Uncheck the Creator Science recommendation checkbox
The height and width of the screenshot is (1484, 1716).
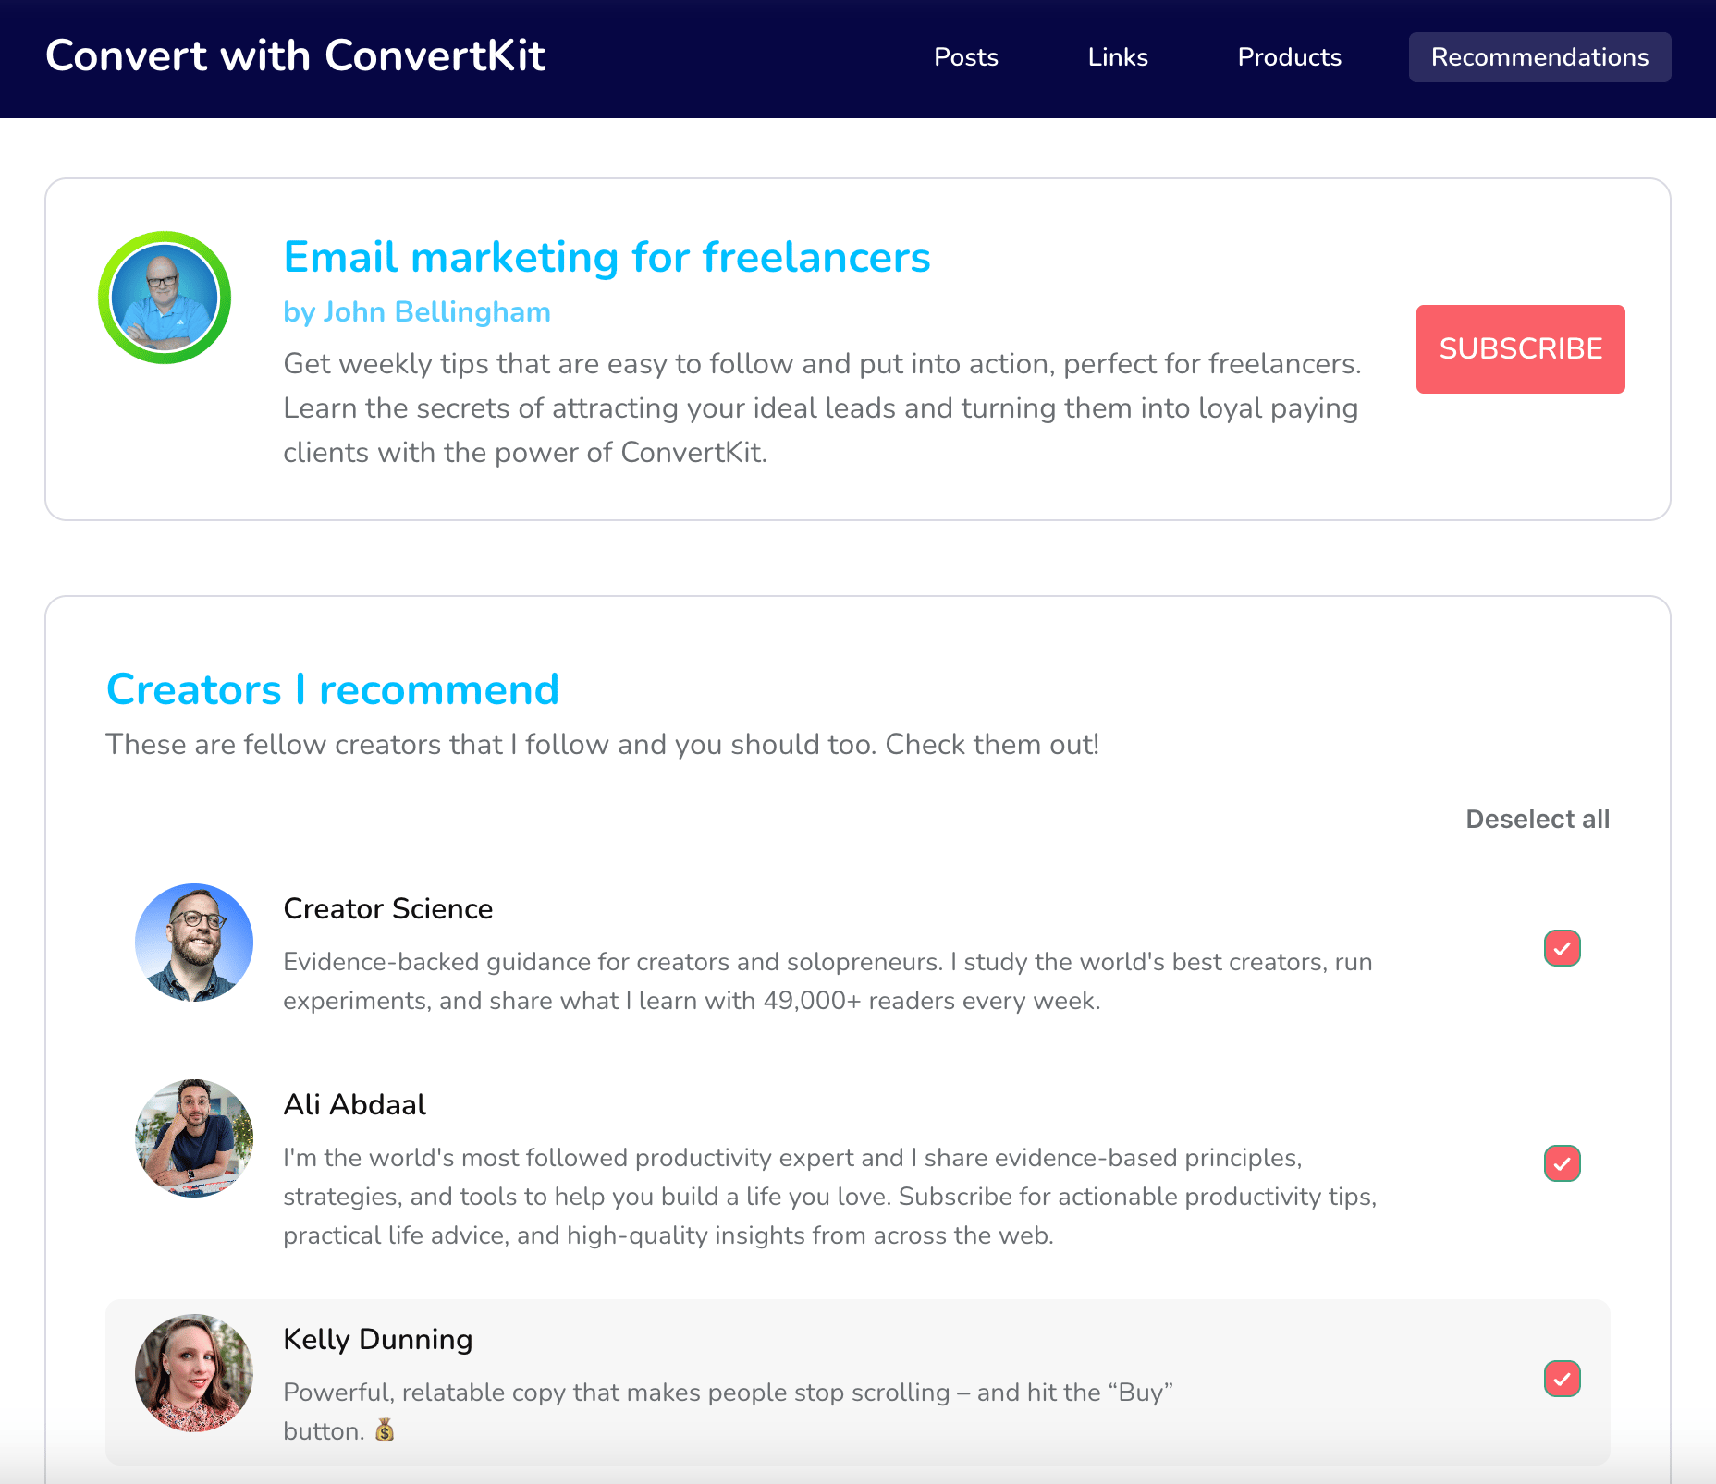click(x=1562, y=948)
